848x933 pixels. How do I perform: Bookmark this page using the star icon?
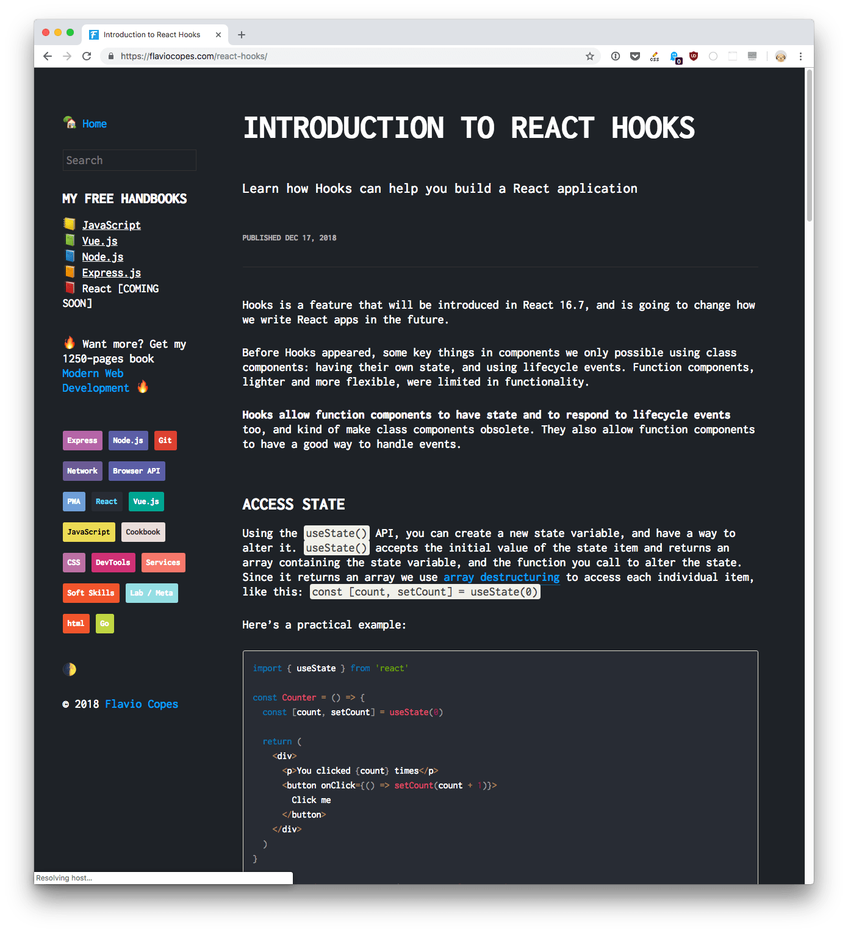pos(589,56)
